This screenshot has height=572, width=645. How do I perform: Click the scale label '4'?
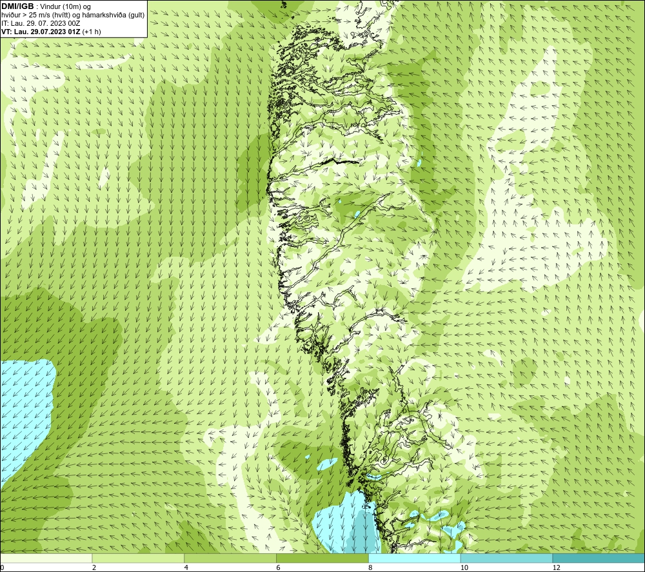click(186, 568)
